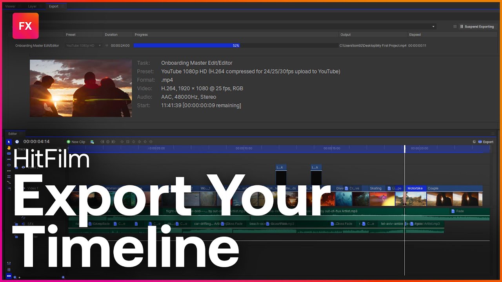Open the Export tab options menu icon
The height and width of the screenshot is (282, 502).
tap(63, 6)
